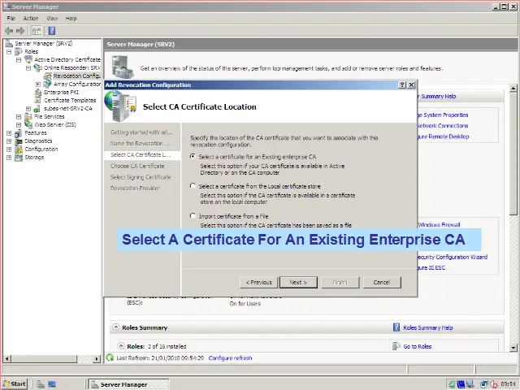Click the Array Configuration node icon

coord(48,84)
